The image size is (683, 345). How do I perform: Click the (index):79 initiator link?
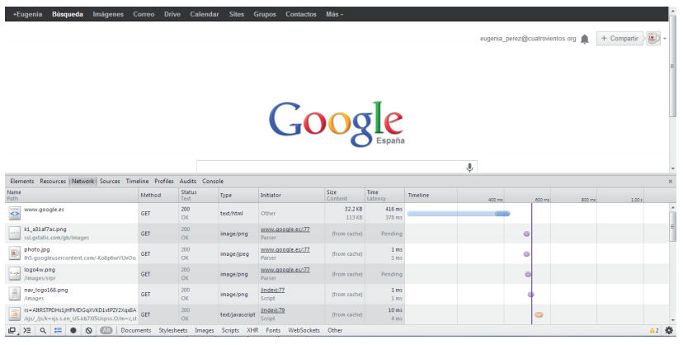[x=272, y=310]
